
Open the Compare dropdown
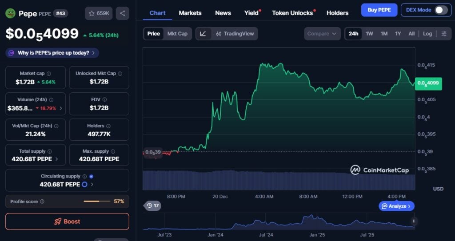pyautogui.click(x=322, y=34)
